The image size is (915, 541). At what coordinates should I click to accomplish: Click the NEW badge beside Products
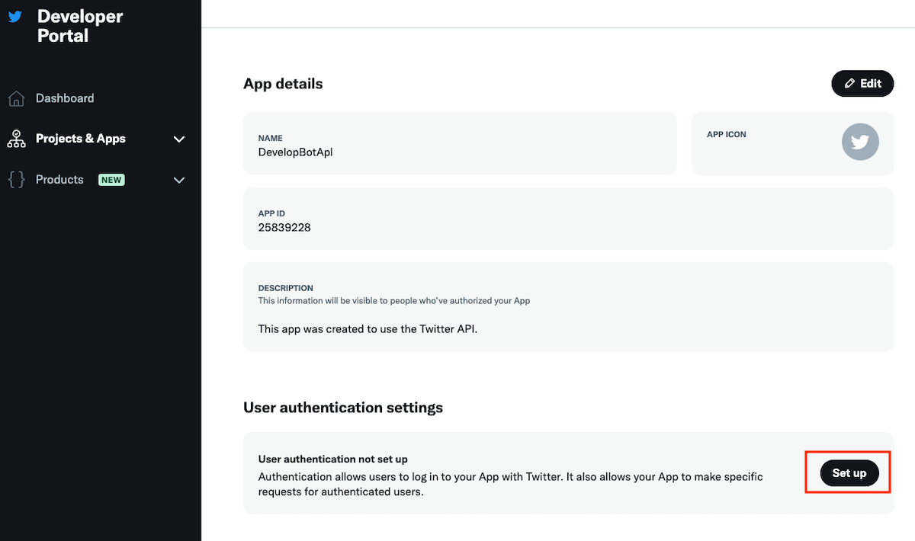pyautogui.click(x=111, y=180)
